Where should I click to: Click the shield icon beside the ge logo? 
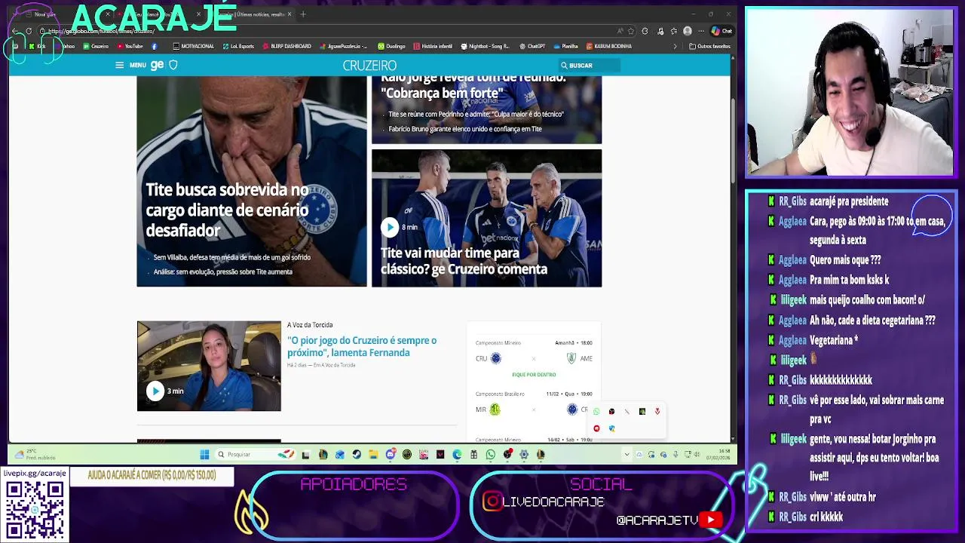[173, 66]
